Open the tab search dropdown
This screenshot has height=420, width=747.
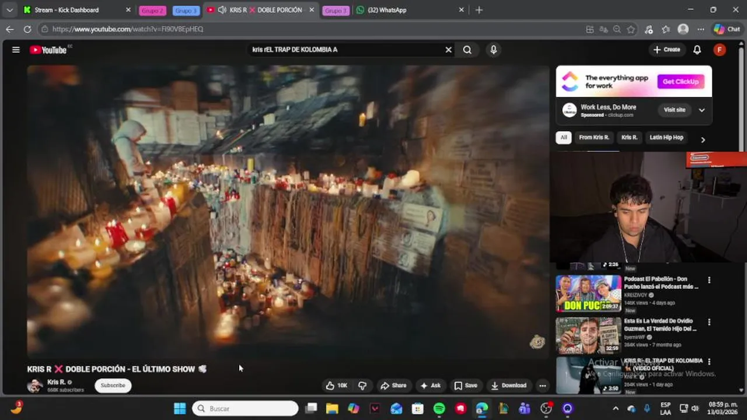[x=9, y=10]
